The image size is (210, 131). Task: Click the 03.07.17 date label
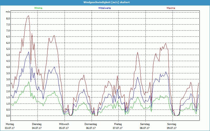(10, 128)
